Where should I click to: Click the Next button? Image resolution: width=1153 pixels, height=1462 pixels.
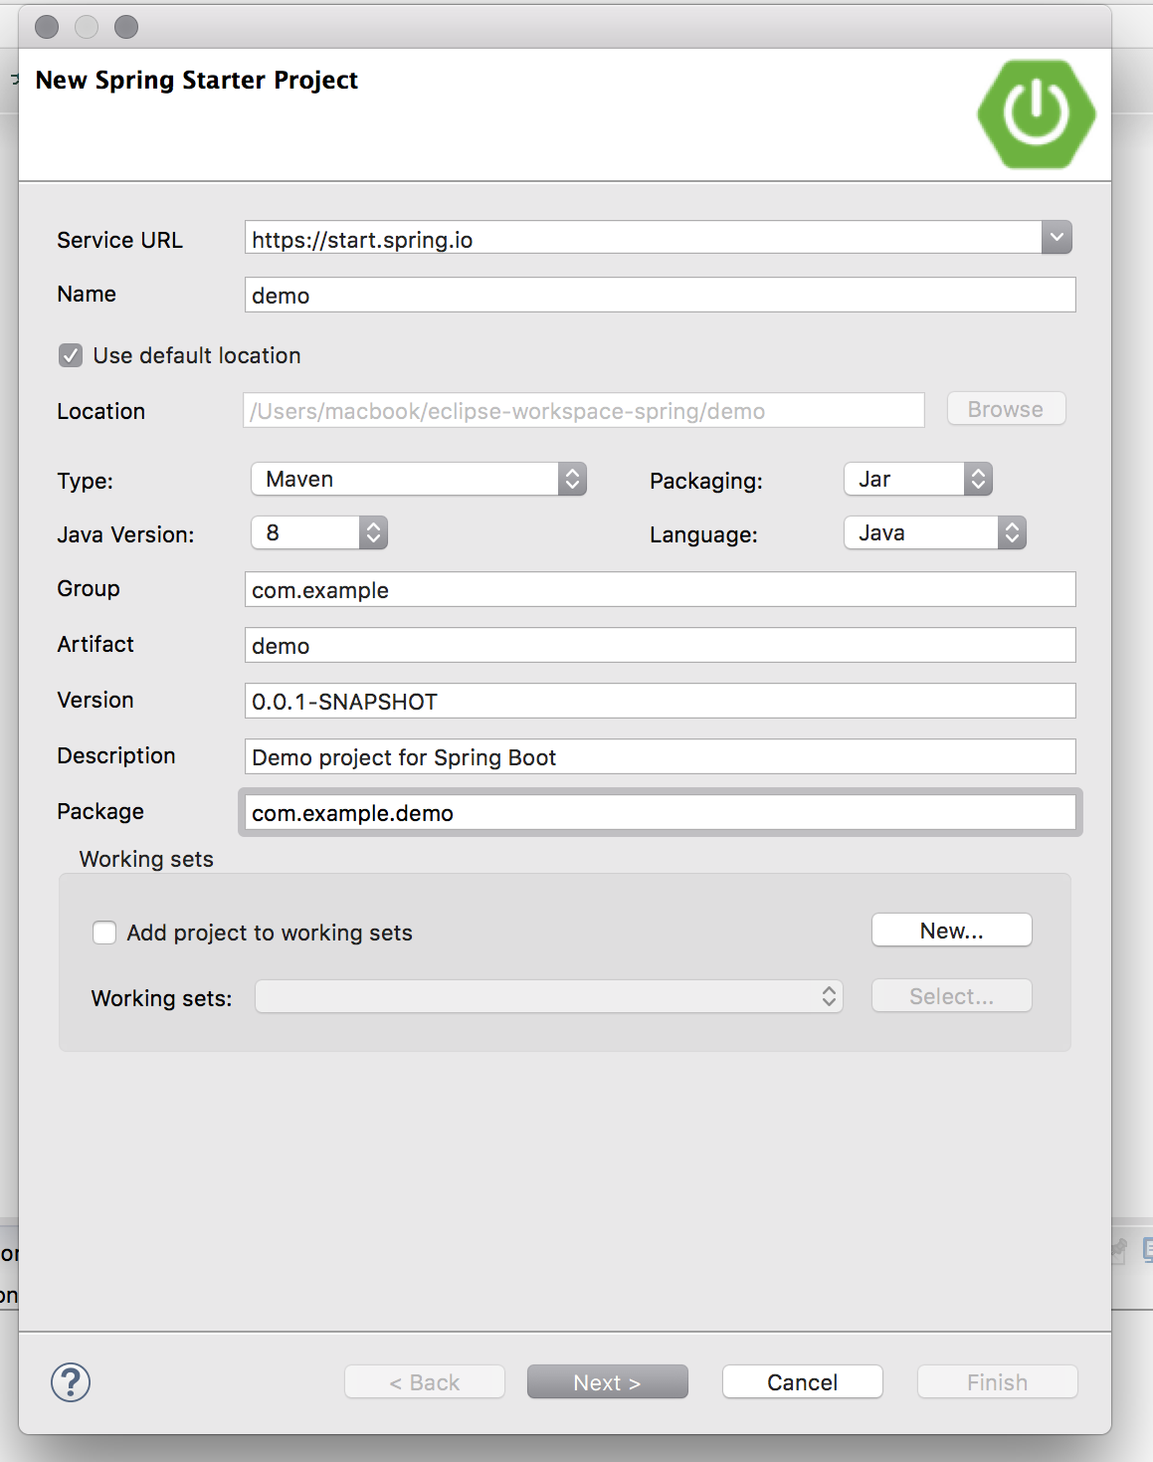click(607, 1382)
